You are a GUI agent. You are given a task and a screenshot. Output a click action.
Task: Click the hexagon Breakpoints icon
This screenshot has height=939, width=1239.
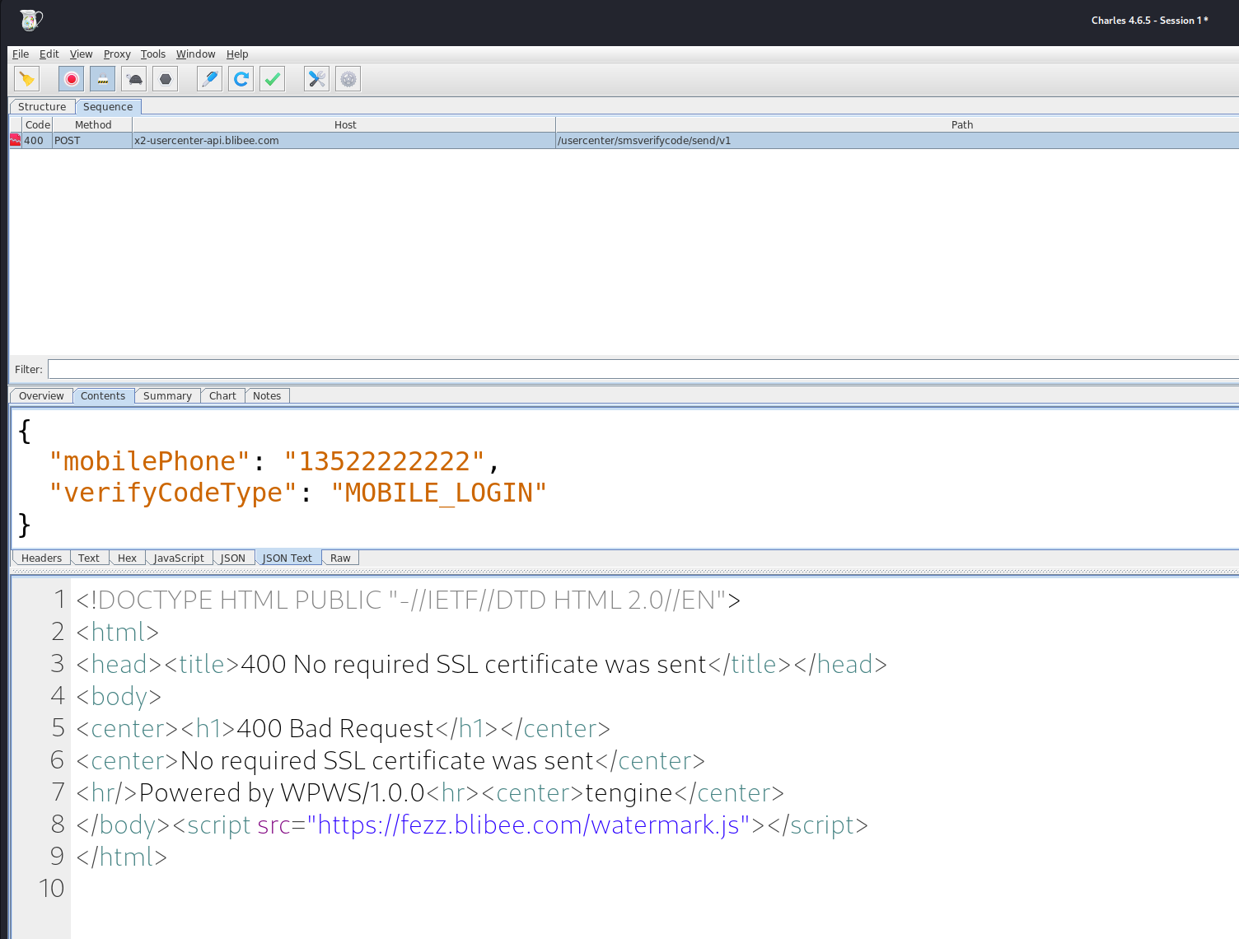pyautogui.click(x=166, y=79)
